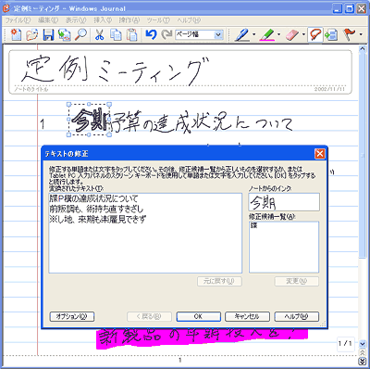Expand the page width zoom dropdown
Viewport: 370px width, 369px height.
pos(218,34)
